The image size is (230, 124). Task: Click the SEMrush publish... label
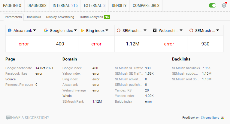tap(129, 85)
